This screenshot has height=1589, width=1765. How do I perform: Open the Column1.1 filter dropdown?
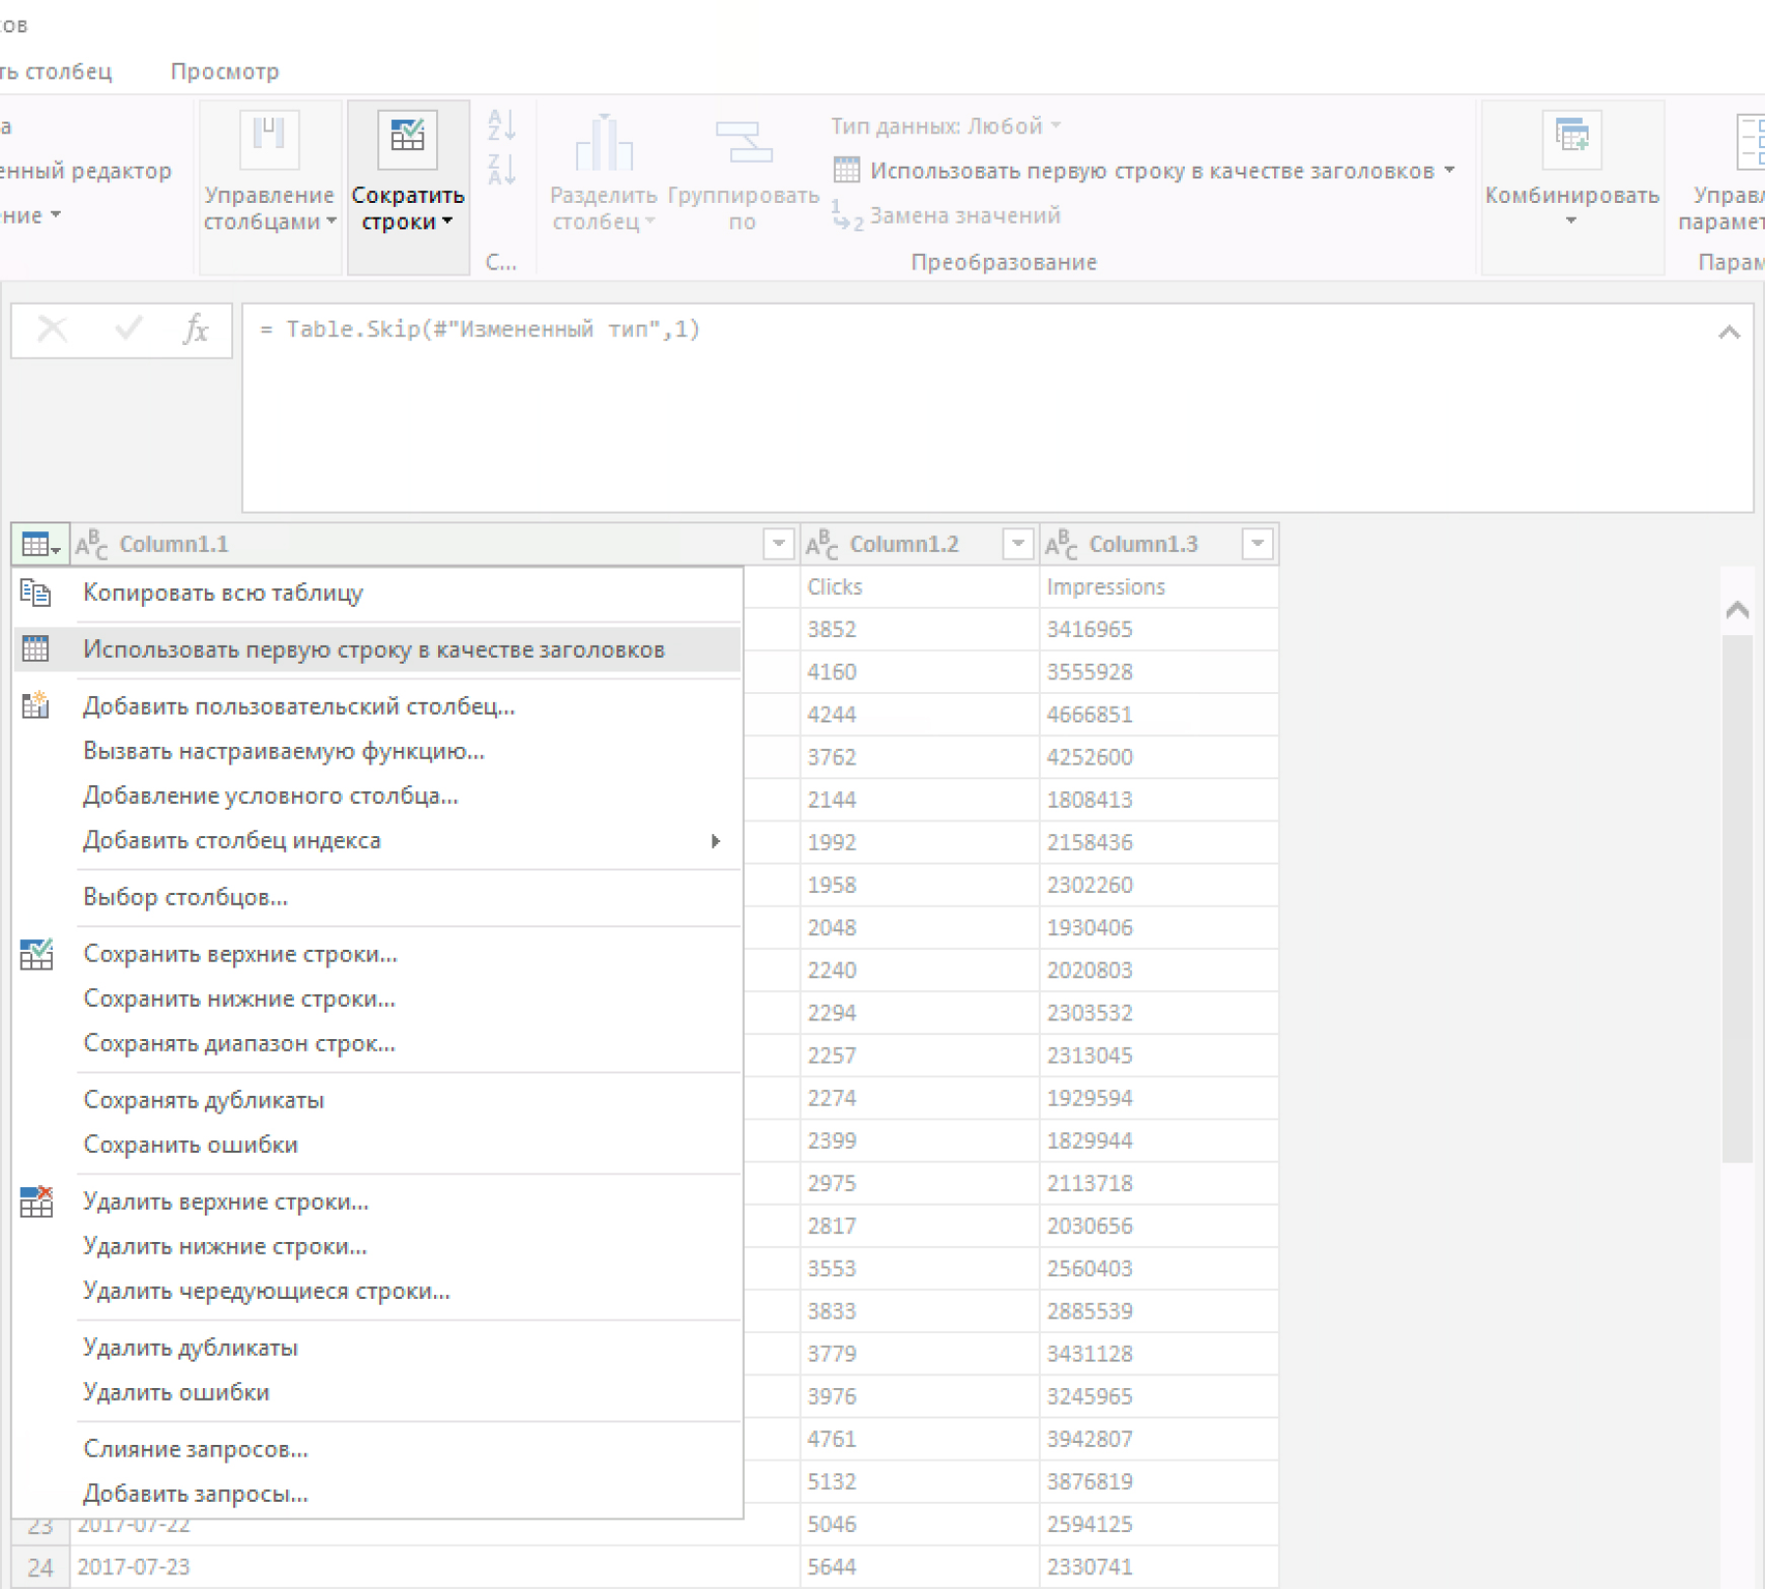(x=778, y=543)
